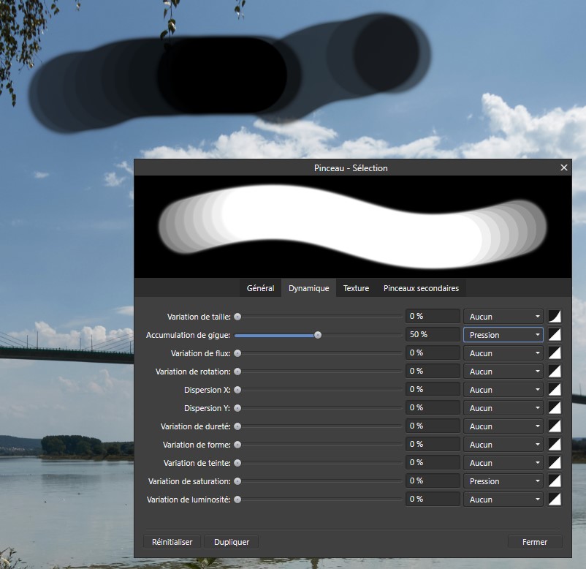
Task: Click the dialog title Pinceau - Sélection
Action: coord(351,168)
